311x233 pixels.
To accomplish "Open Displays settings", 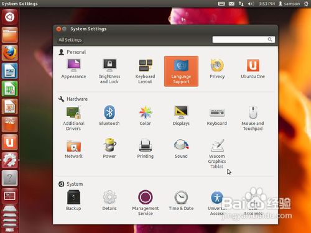I will pyautogui.click(x=181, y=116).
